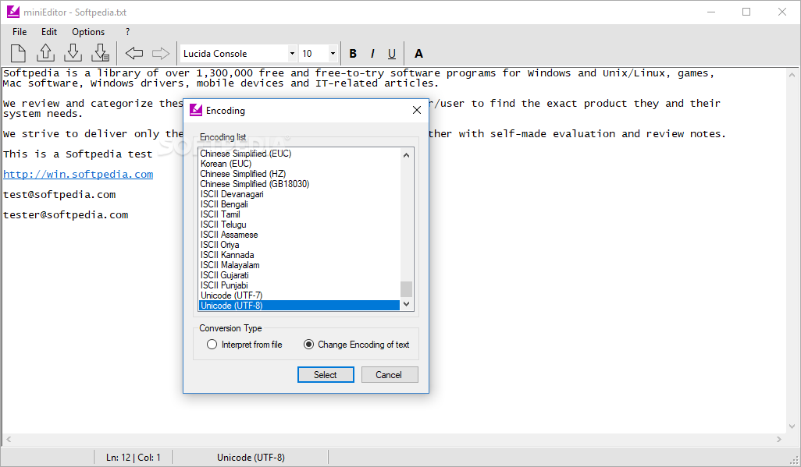The height and width of the screenshot is (467, 801).
Task: Click the Encoding dialog logo icon
Action: pos(196,110)
